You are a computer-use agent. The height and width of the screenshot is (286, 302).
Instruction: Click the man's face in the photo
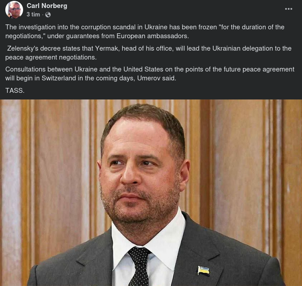[x=142, y=171]
